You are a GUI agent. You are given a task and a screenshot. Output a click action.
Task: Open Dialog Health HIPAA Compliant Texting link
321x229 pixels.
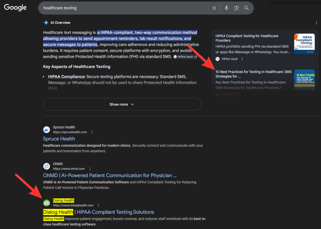[98, 212]
